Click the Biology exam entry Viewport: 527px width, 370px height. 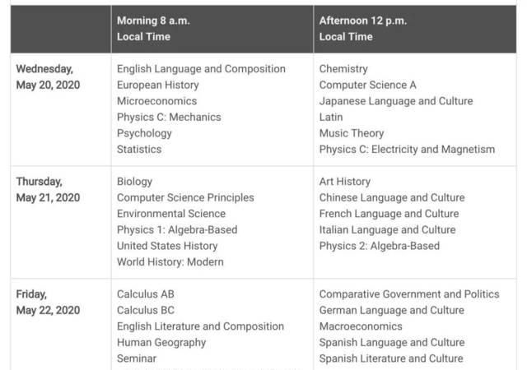[134, 182]
